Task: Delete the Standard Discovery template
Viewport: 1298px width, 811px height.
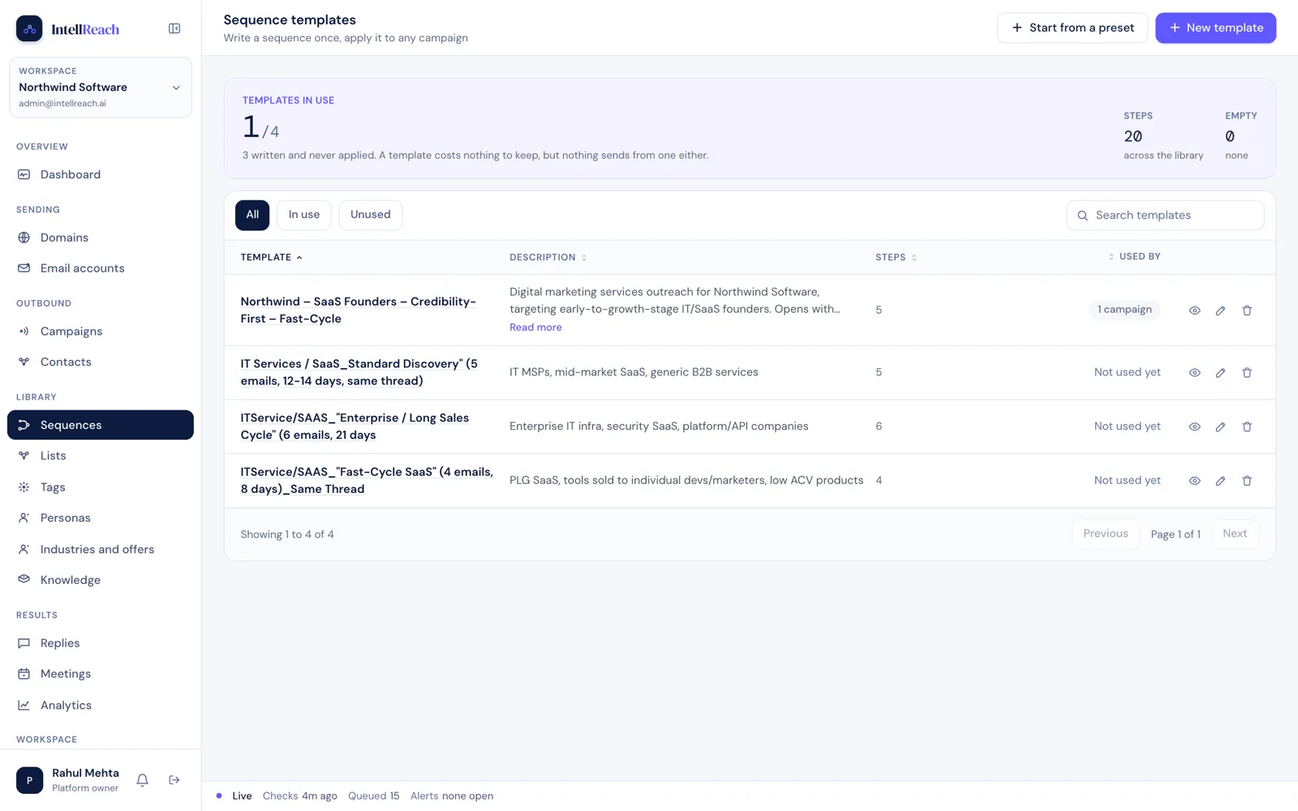Action: [x=1247, y=373]
